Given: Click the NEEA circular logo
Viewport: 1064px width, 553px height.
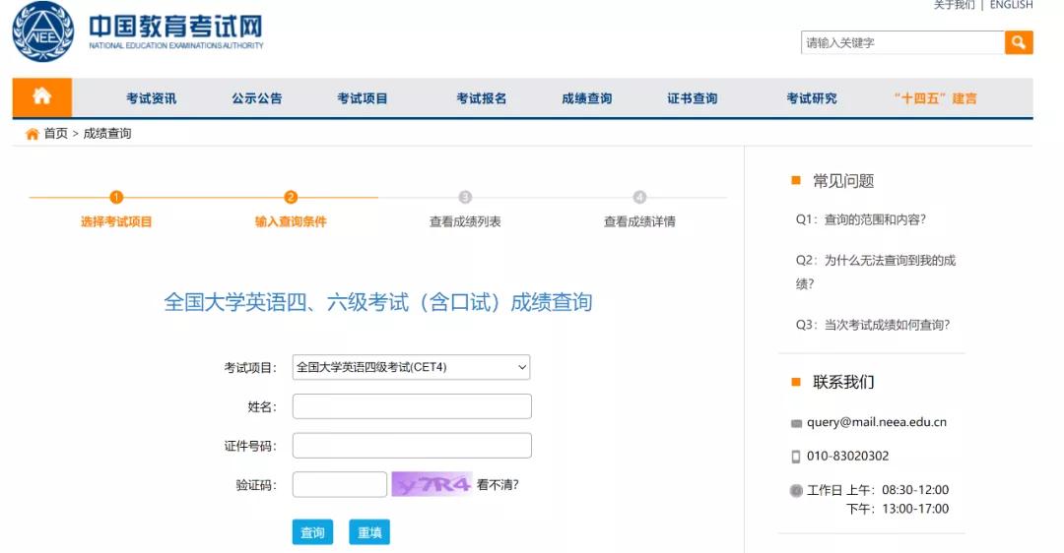Looking at the screenshot, I should pyautogui.click(x=42, y=31).
